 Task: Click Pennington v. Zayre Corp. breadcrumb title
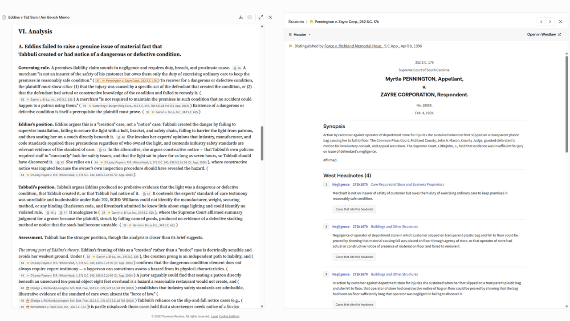click(346, 21)
